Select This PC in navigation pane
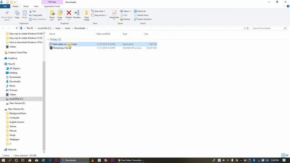 point(12,64)
